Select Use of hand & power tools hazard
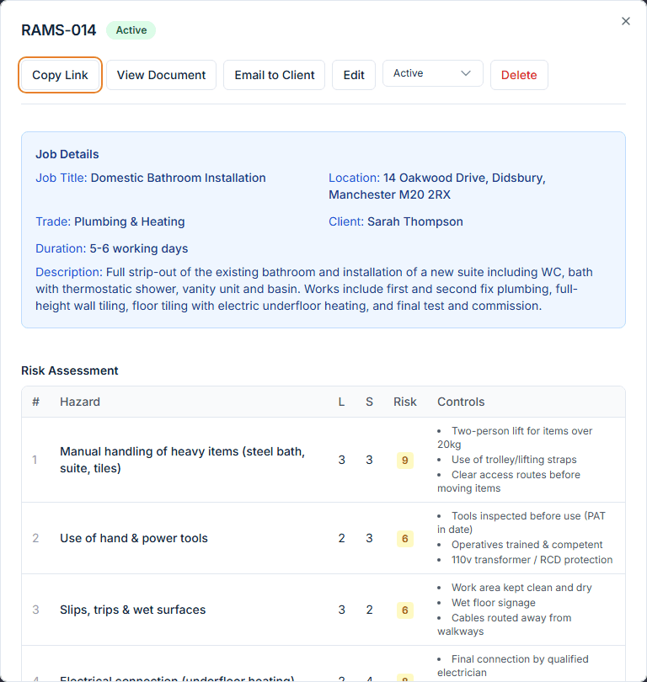The image size is (647, 682). pyautogui.click(x=134, y=538)
